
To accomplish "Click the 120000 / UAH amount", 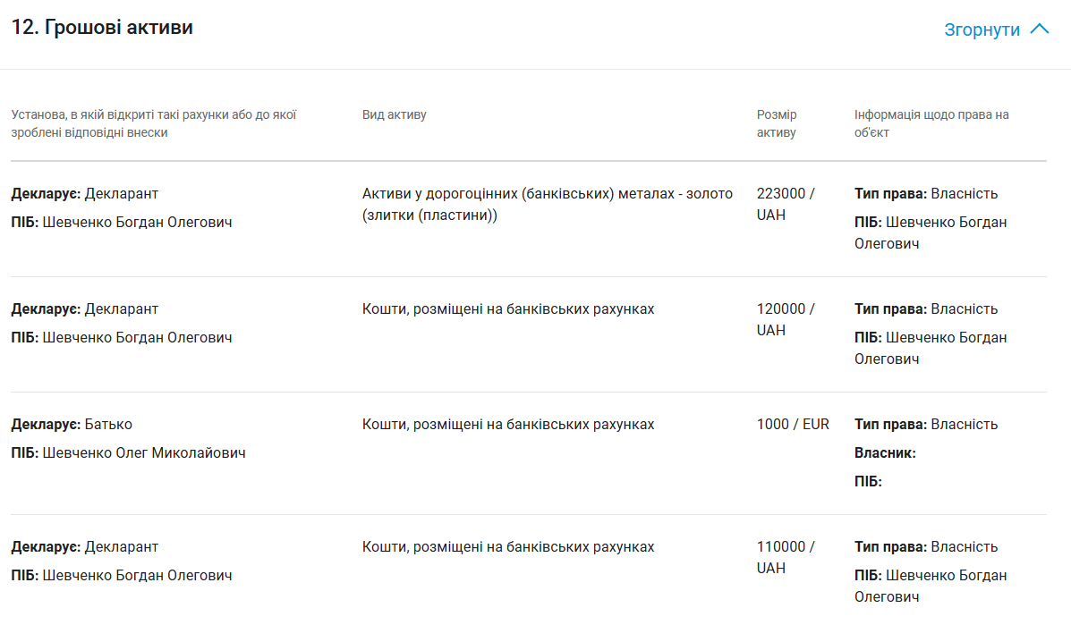I will [x=785, y=319].
